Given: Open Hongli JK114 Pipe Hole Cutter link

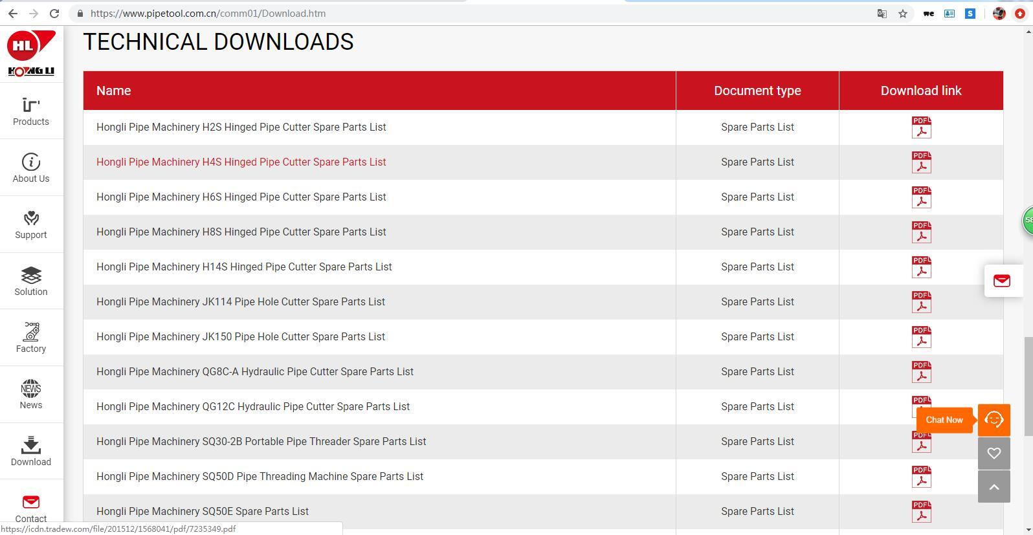Looking at the screenshot, I should coord(241,302).
